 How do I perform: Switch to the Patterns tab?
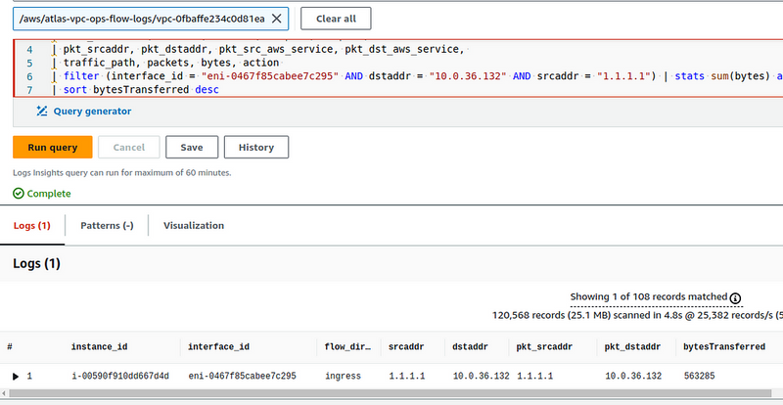[107, 225]
